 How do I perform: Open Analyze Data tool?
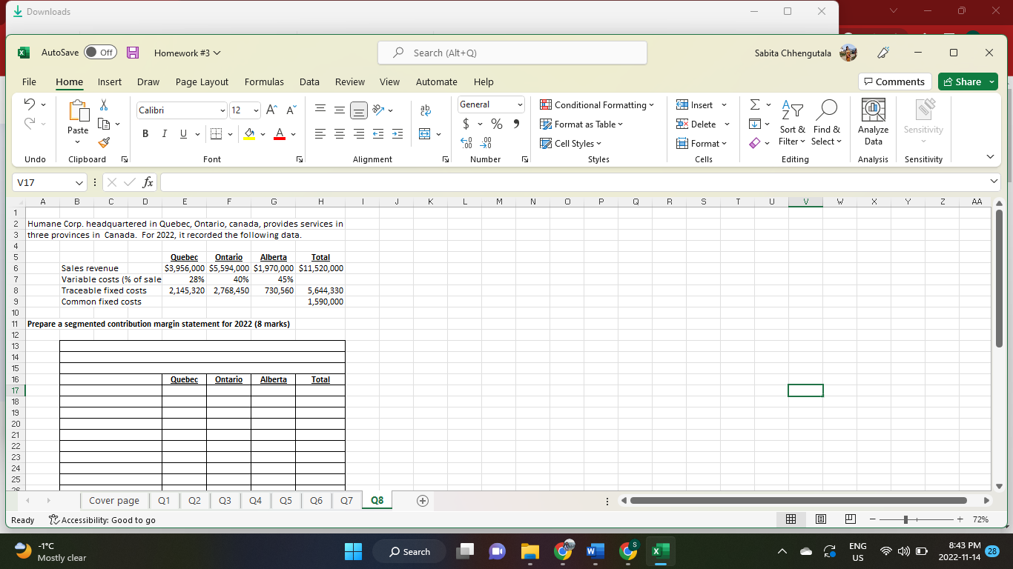tap(873, 123)
